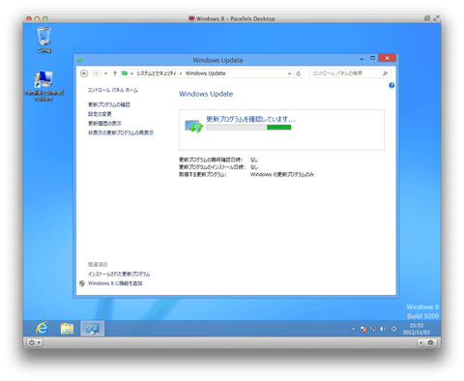Click the volume speaker tray icon

[x=383, y=329]
